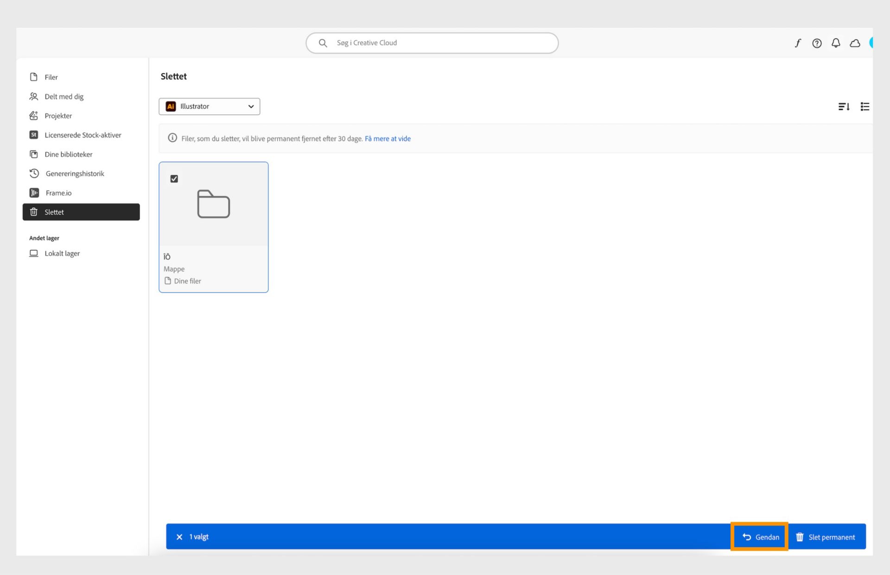890x575 pixels.
Task: Click the Gendan restore button
Action: (760, 537)
